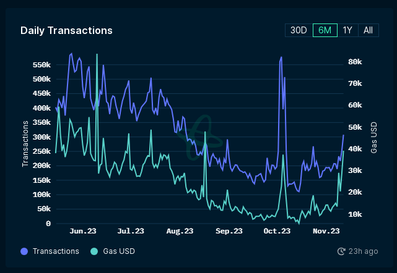Toggle the Transactions series legend label

point(56,251)
